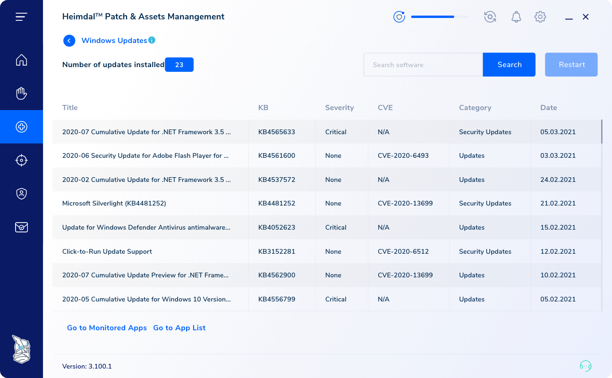Image resolution: width=612 pixels, height=378 pixels.
Task: Focus the Search software field
Action: click(x=423, y=65)
